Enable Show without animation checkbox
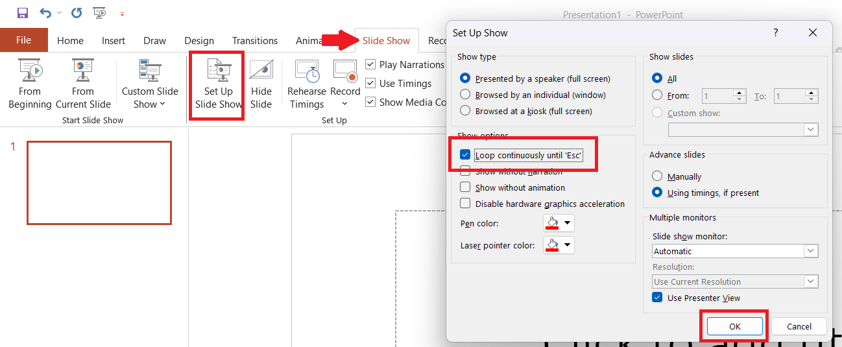Screen dimensions: 842x347 pyautogui.click(x=464, y=187)
